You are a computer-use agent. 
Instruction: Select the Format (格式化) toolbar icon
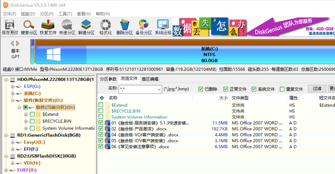(x=105, y=27)
